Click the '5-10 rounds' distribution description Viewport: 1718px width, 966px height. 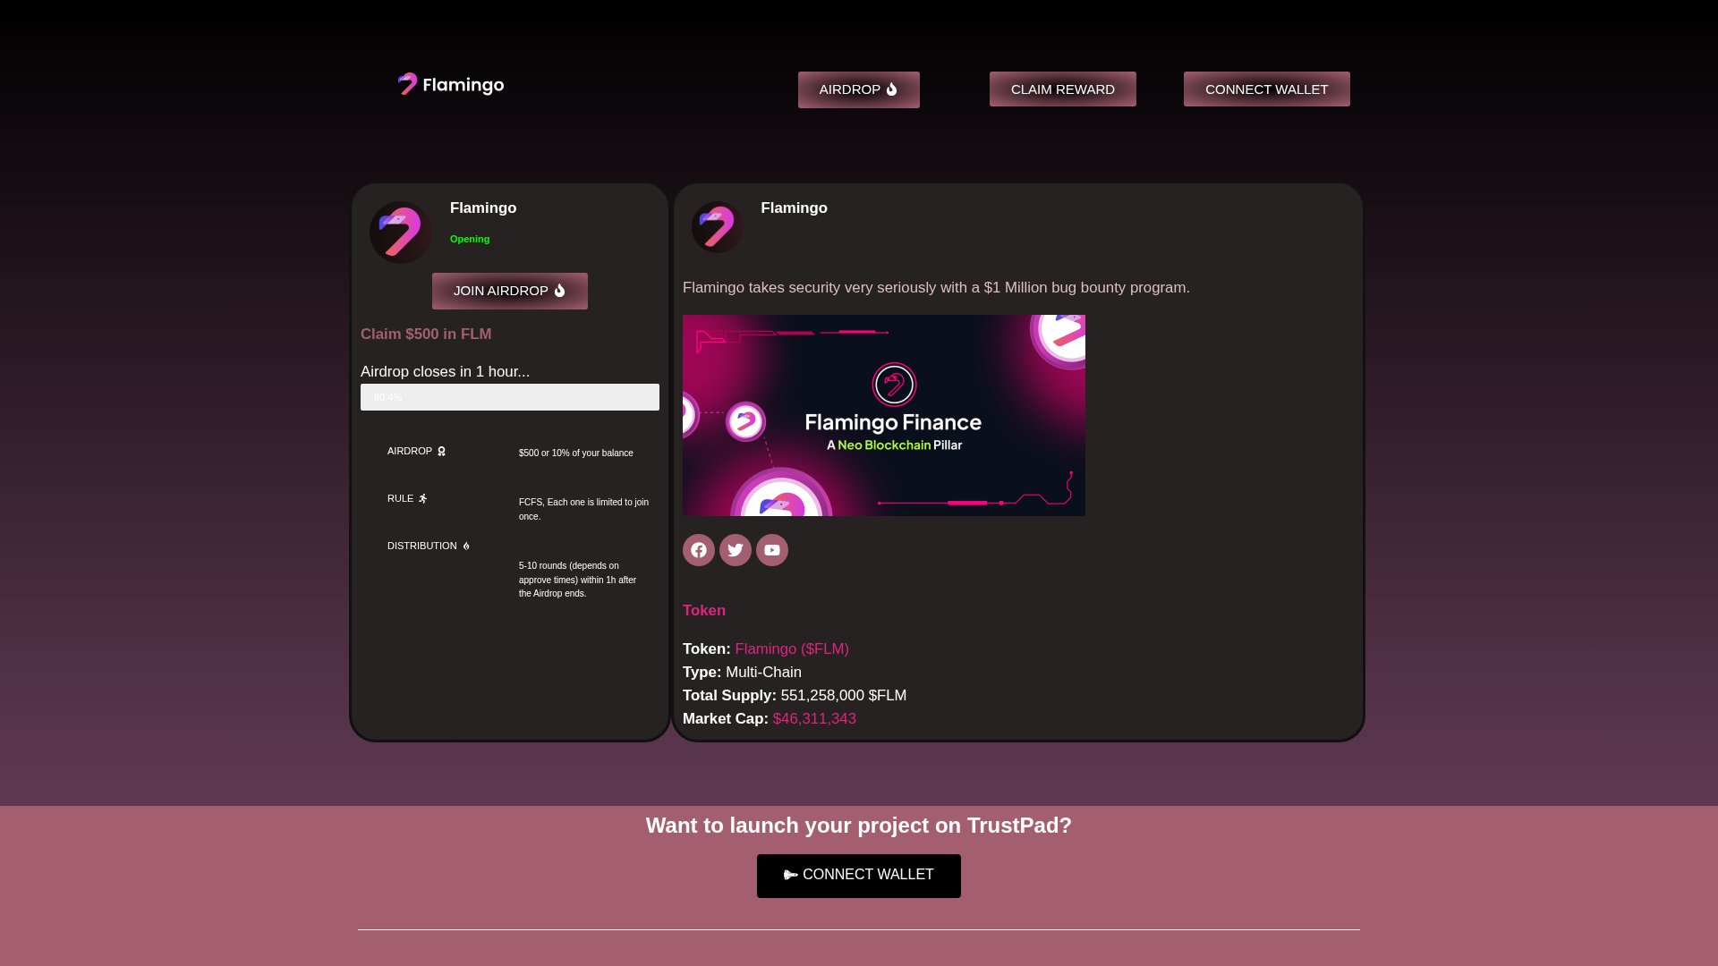(578, 580)
